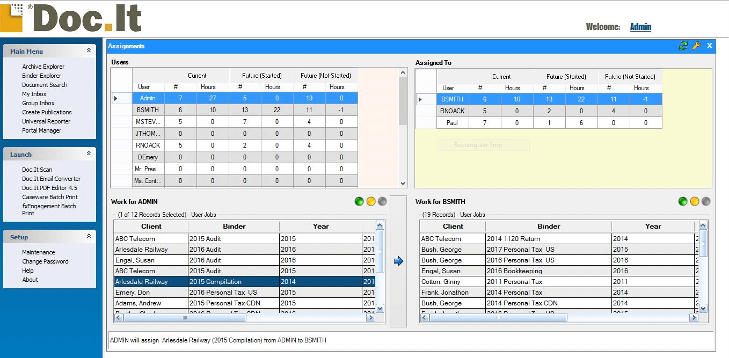Select RNOACK row in Assigned To table
The width and height of the screenshot is (729, 358).
coord(539,111)
